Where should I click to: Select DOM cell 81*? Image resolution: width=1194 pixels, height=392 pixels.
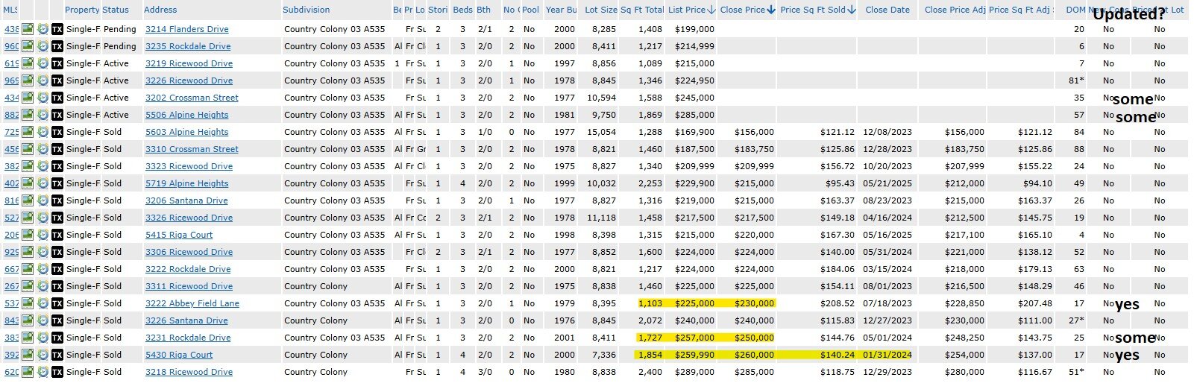point(1076,80)
